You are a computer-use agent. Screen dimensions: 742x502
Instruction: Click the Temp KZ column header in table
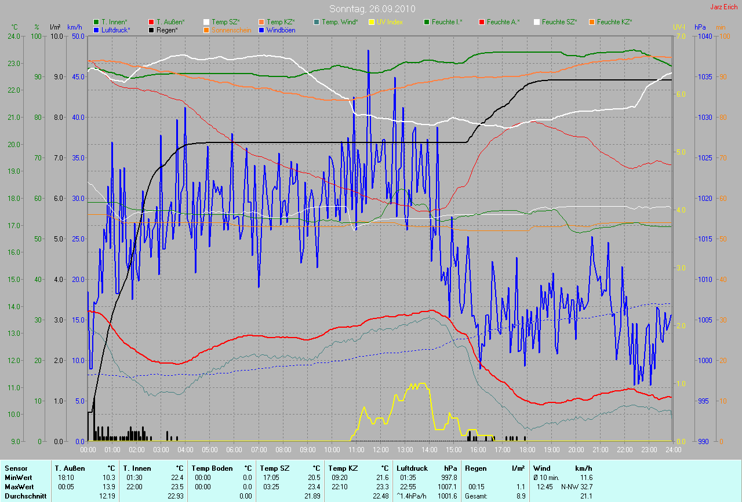(344, 468)
